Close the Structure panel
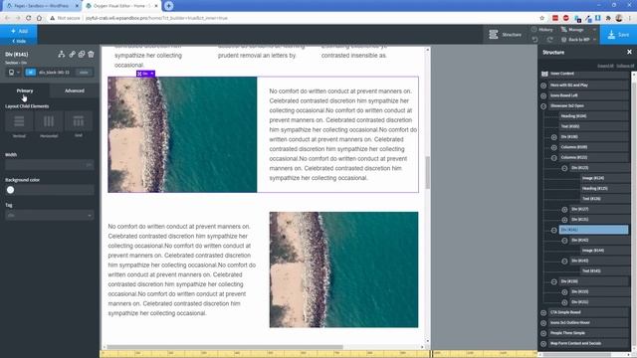 629,52
